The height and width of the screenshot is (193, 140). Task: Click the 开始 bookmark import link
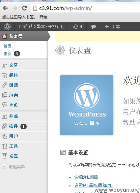43,17
